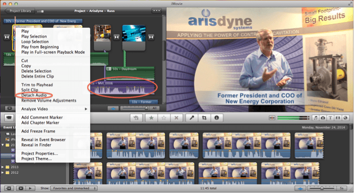Open the maps and backgrounds globe icon
Image resolution: width=354 pixels, height=193 pixels.
(345, 118)
